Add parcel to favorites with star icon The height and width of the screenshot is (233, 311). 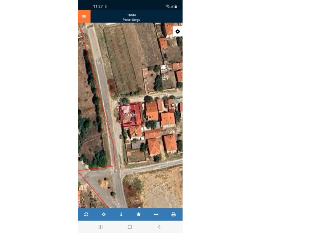(139, 214)
